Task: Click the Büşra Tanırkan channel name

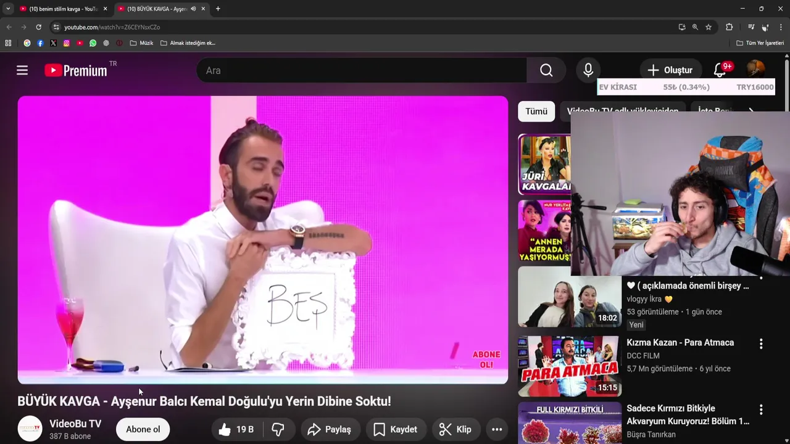Action: [x=651, y=435]
